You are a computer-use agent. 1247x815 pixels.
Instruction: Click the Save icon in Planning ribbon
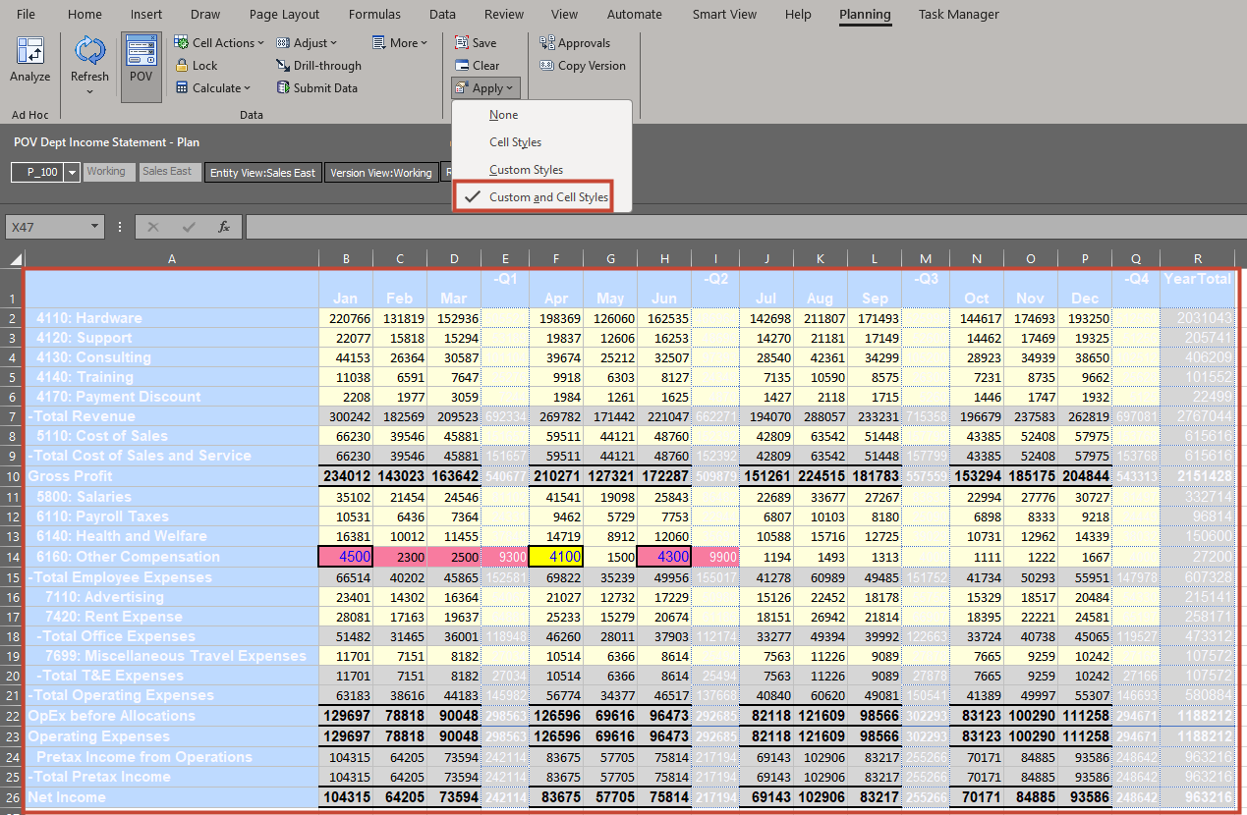[461, 43]
